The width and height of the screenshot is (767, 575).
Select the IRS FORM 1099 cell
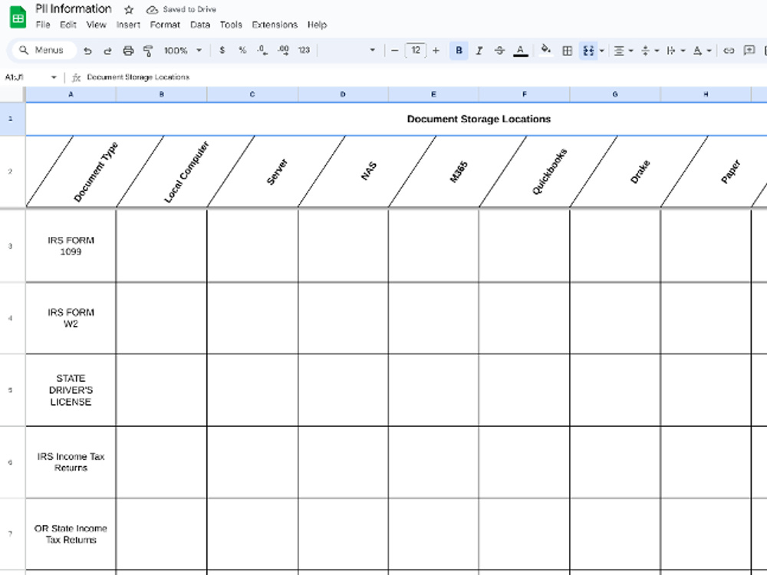[x=71, y=246]
